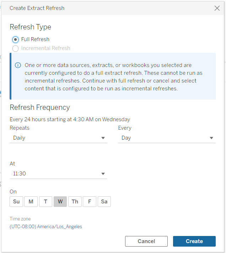Viewport: 226px width, 253px height.
Task: Toggle Monday day button
Action: (31, 202)
